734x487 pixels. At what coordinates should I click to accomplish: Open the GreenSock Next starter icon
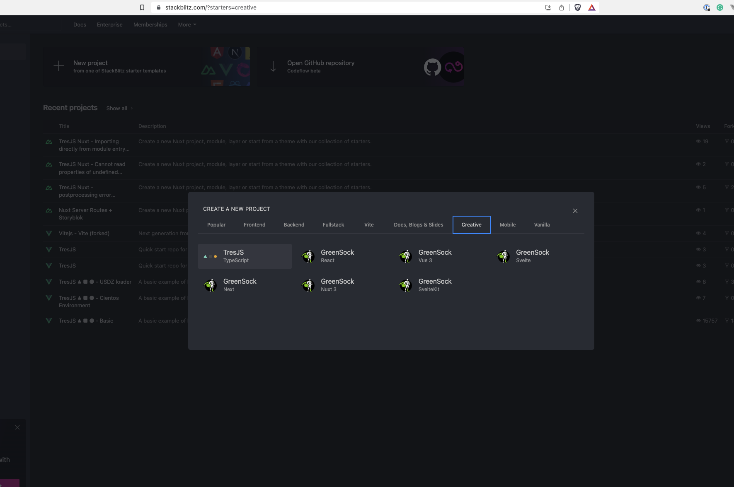(210, 285)
